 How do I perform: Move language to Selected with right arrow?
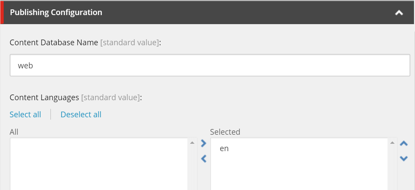point(203,143)
